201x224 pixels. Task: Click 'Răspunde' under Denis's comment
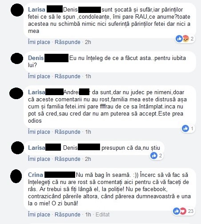[x=68, y=76]
